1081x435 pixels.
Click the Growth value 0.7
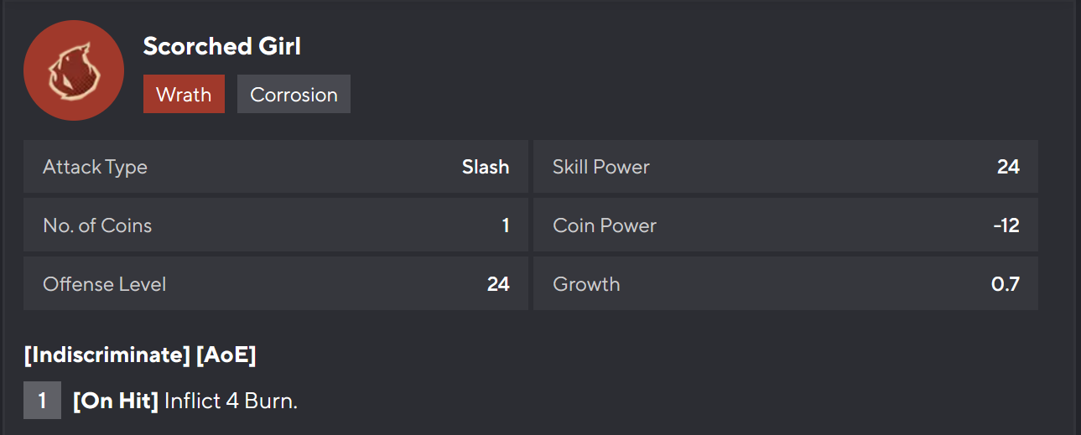pyautogui.click(x=1006, y=284)
